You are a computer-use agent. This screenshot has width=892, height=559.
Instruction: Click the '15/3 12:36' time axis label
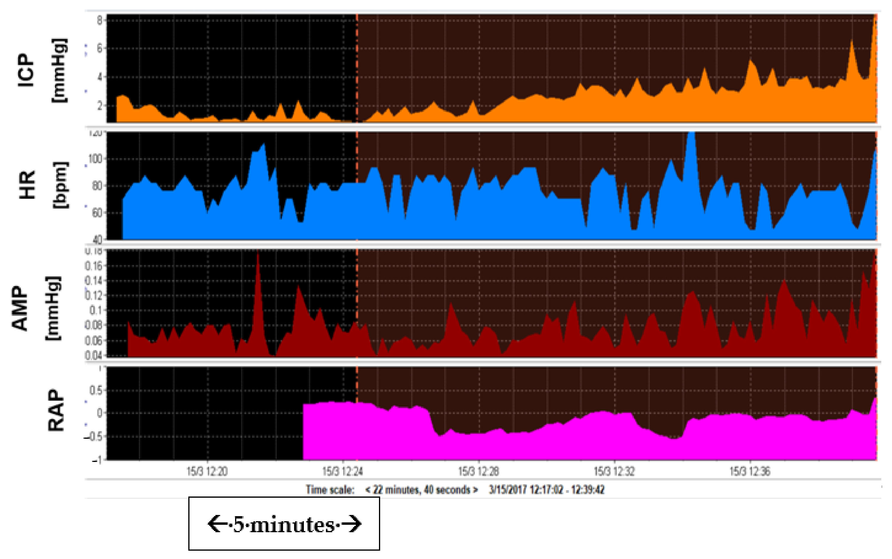(750, 471)
